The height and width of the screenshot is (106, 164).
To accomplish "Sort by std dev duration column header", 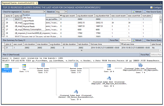I will pos(69,44).
